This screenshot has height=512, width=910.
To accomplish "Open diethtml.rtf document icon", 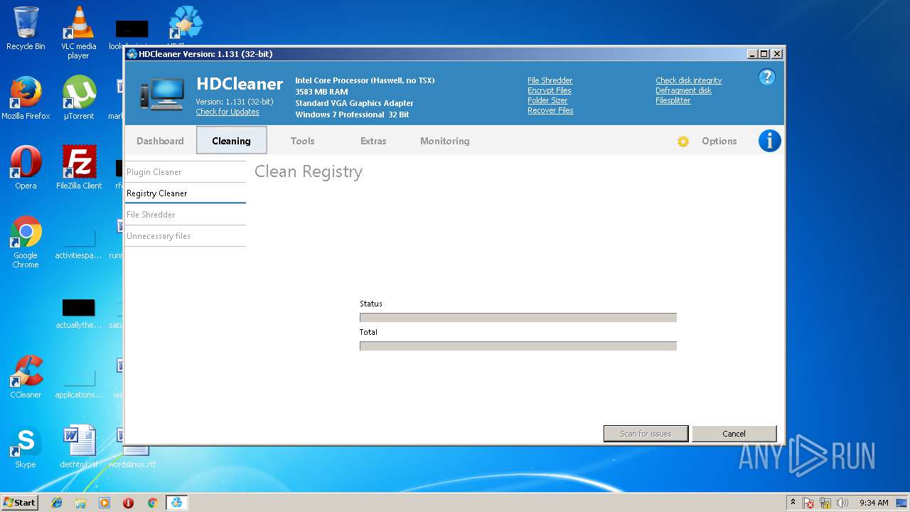I will (x=79, y=447).
